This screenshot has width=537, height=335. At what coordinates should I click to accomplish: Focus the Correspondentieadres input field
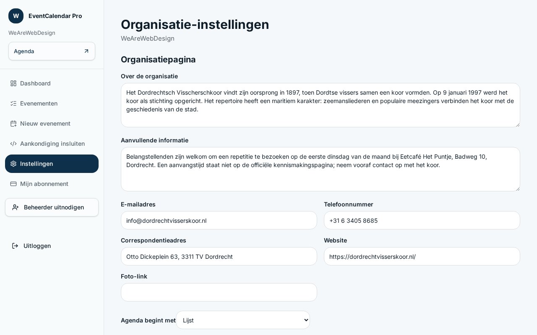(x=219, y=256)
